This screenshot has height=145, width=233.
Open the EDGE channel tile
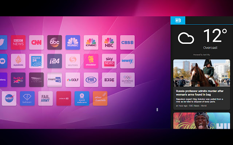pos(109,80)
